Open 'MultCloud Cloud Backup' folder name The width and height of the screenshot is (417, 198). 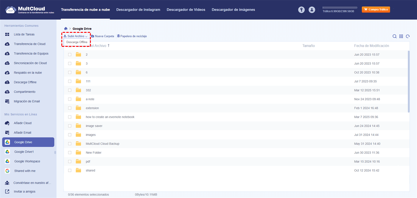[102, 144]
